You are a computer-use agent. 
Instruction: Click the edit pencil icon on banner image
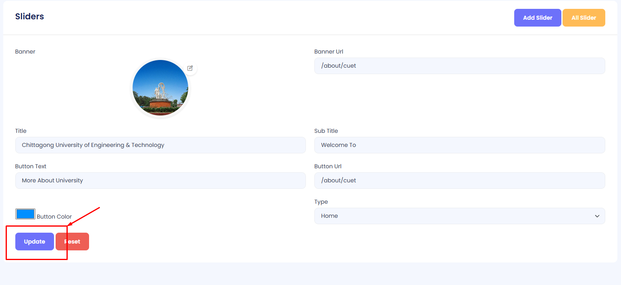point(190,68)
